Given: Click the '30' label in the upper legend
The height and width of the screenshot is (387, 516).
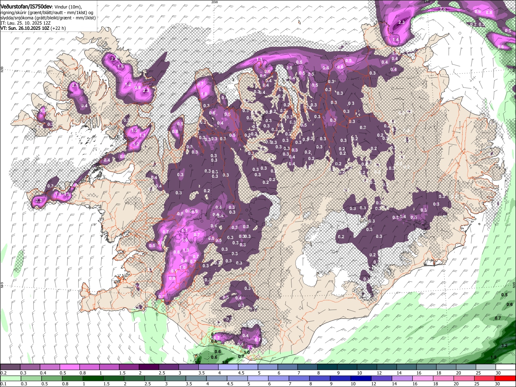Looking at the screenshot, I should 498,373.
